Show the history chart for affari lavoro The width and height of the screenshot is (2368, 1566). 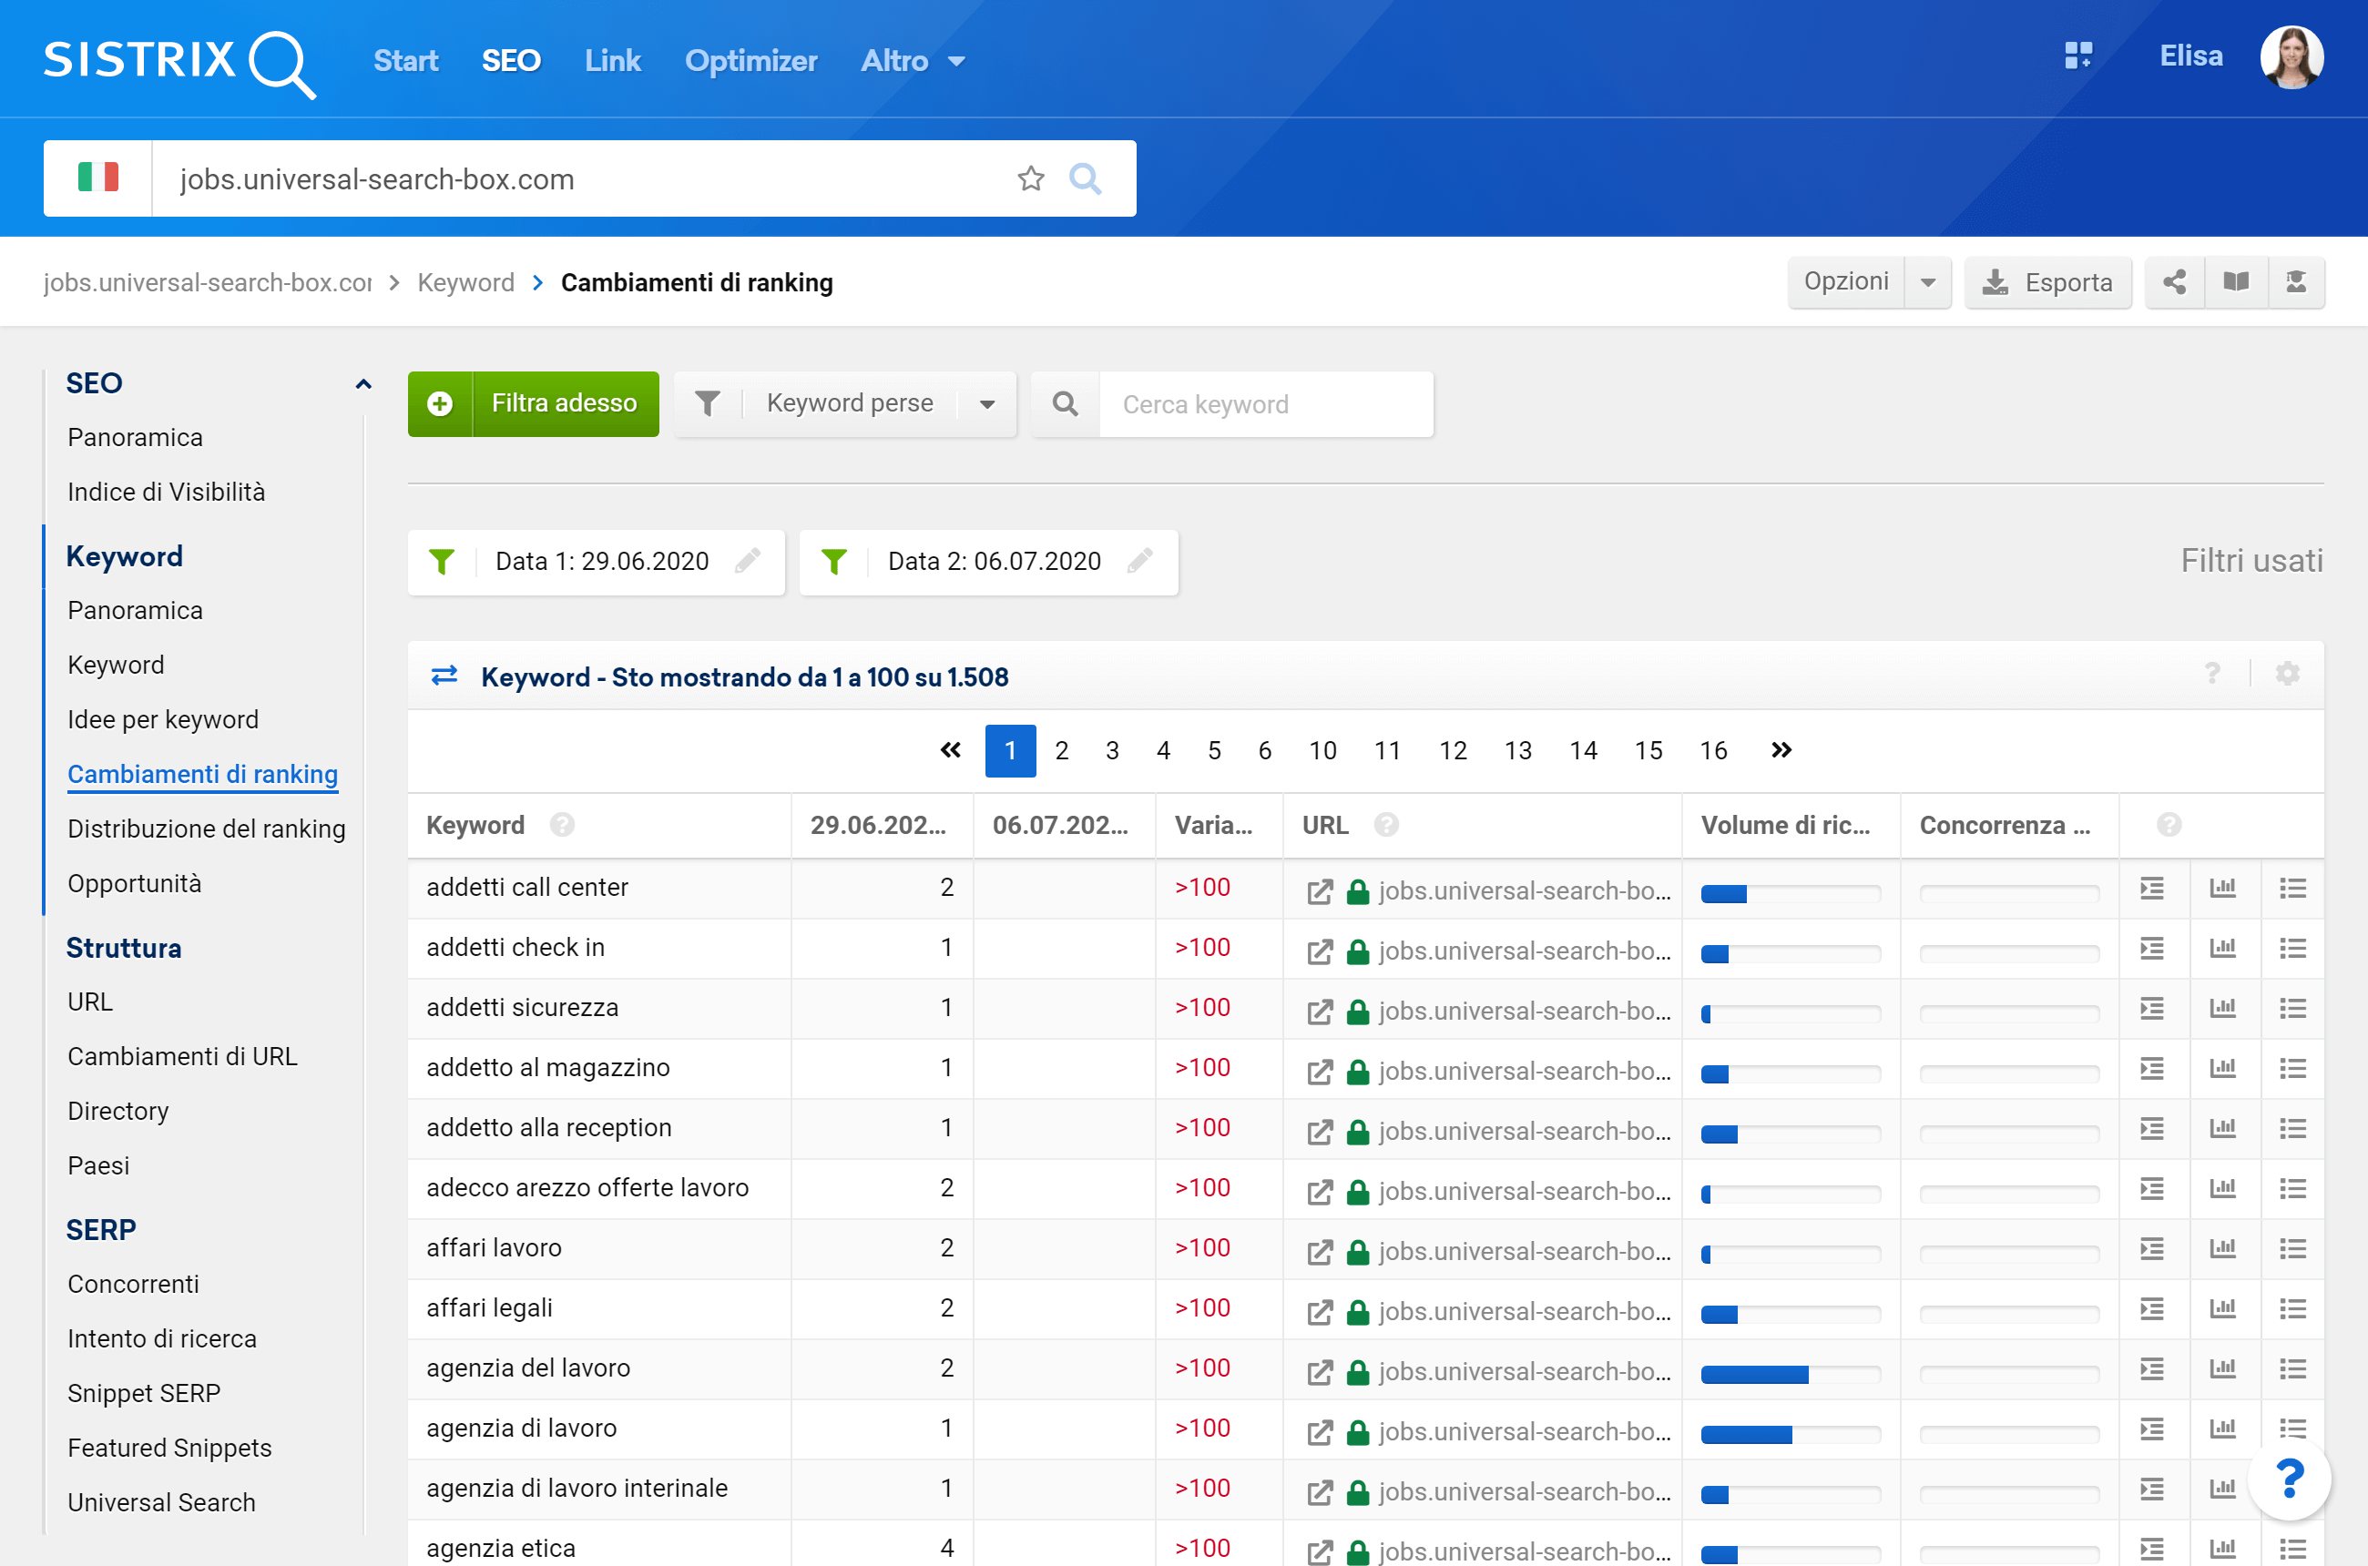coord(2222,1247)
